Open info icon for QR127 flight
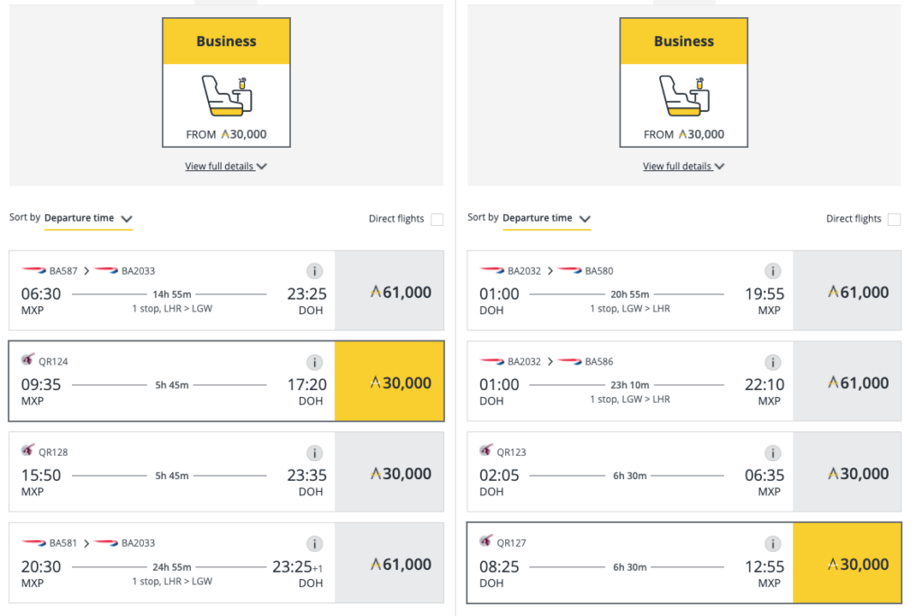922x616 pixels. click(x=773, y=544)
